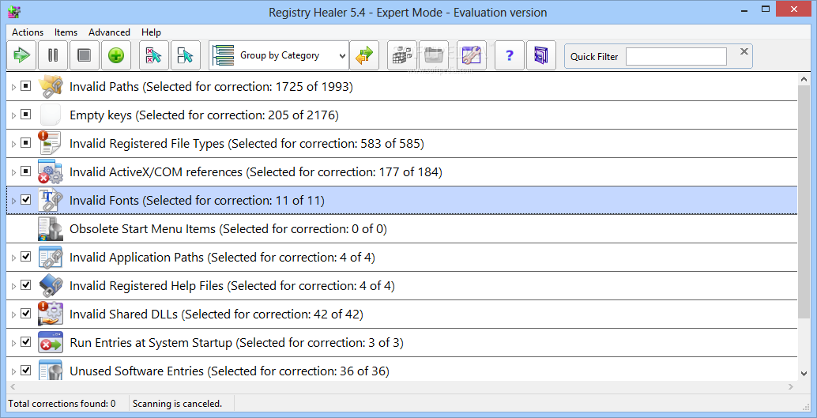Expand Invalid Application Paths category
The width and height of the screenshot is (817, 418).
[13, 258]
